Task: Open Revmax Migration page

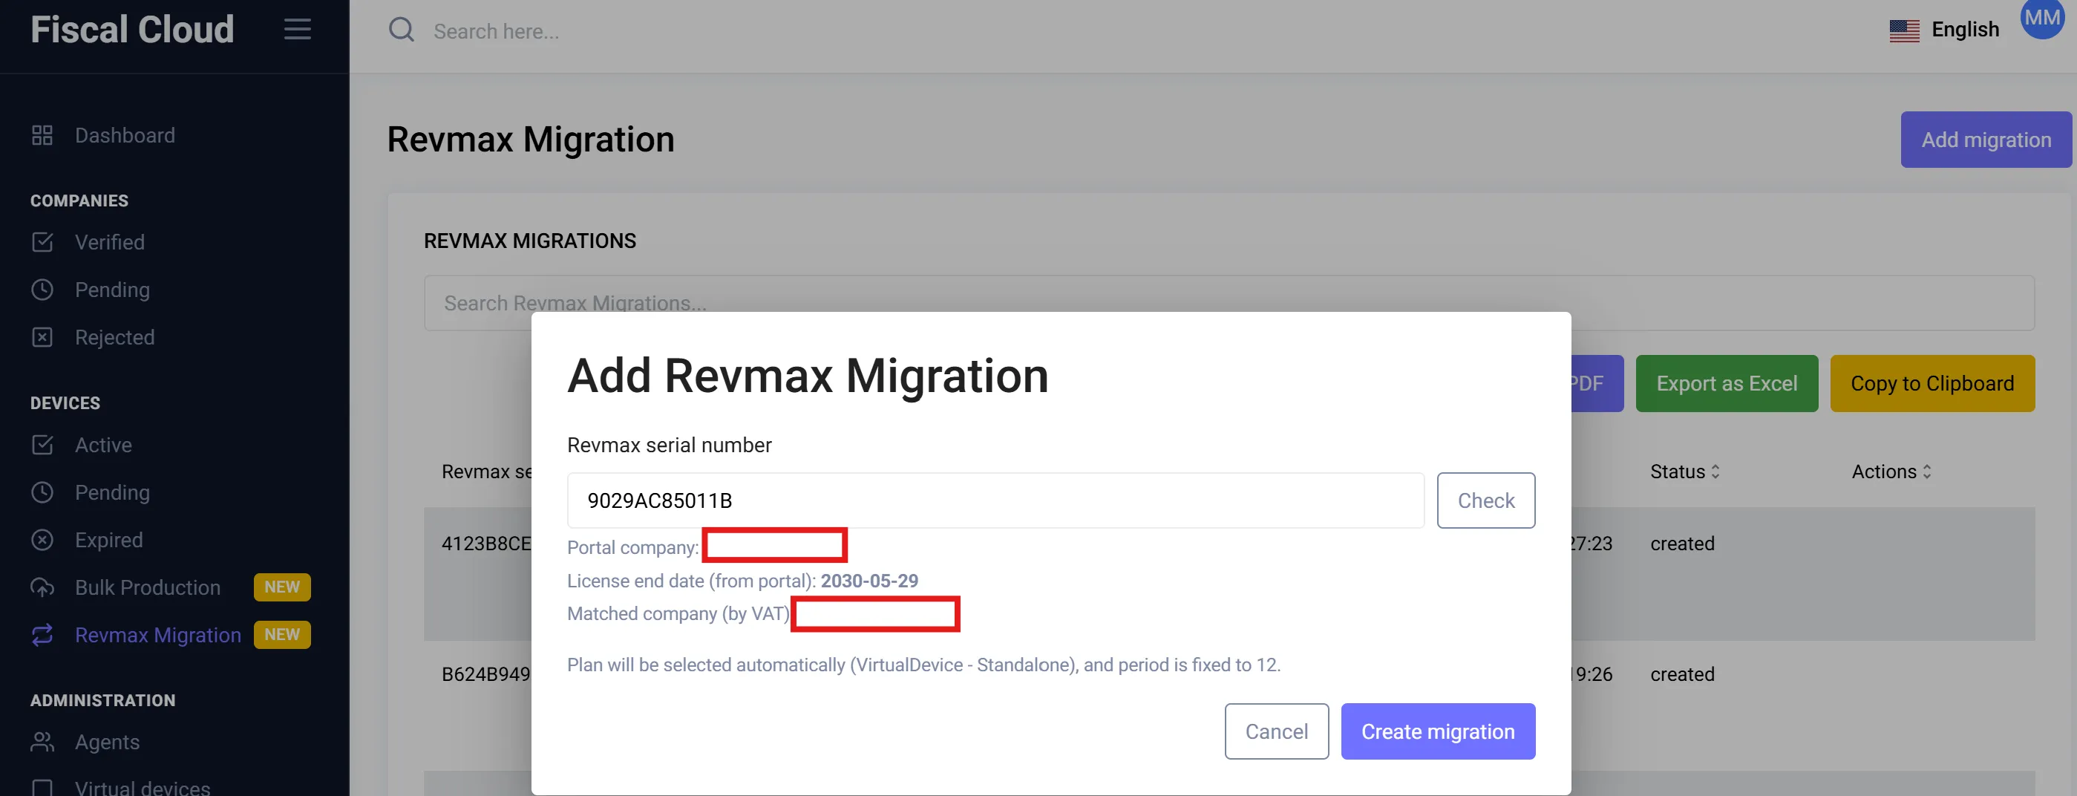Action: click(158, 635)
